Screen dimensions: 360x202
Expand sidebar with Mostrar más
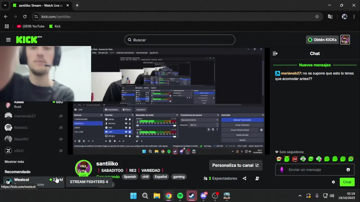coord(14,162)
